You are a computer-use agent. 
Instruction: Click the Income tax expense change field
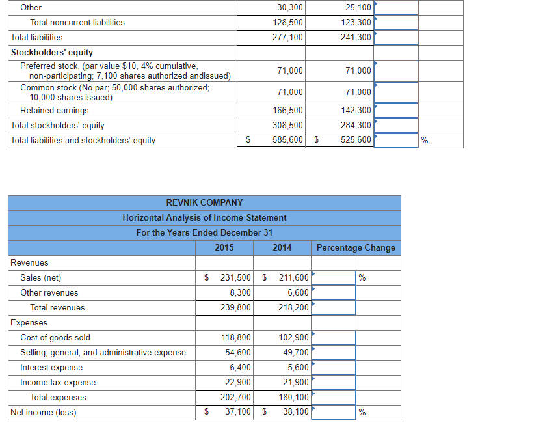pos(333,382)
